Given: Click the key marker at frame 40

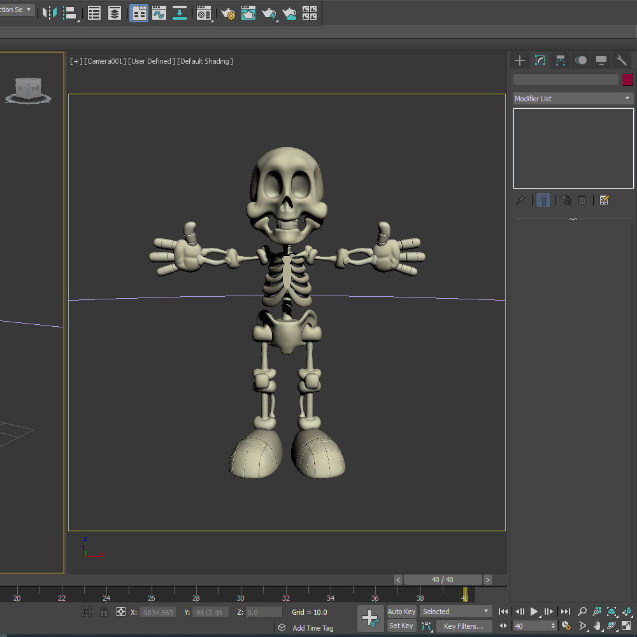Looking at the screenshot, I should click(465, 594).
